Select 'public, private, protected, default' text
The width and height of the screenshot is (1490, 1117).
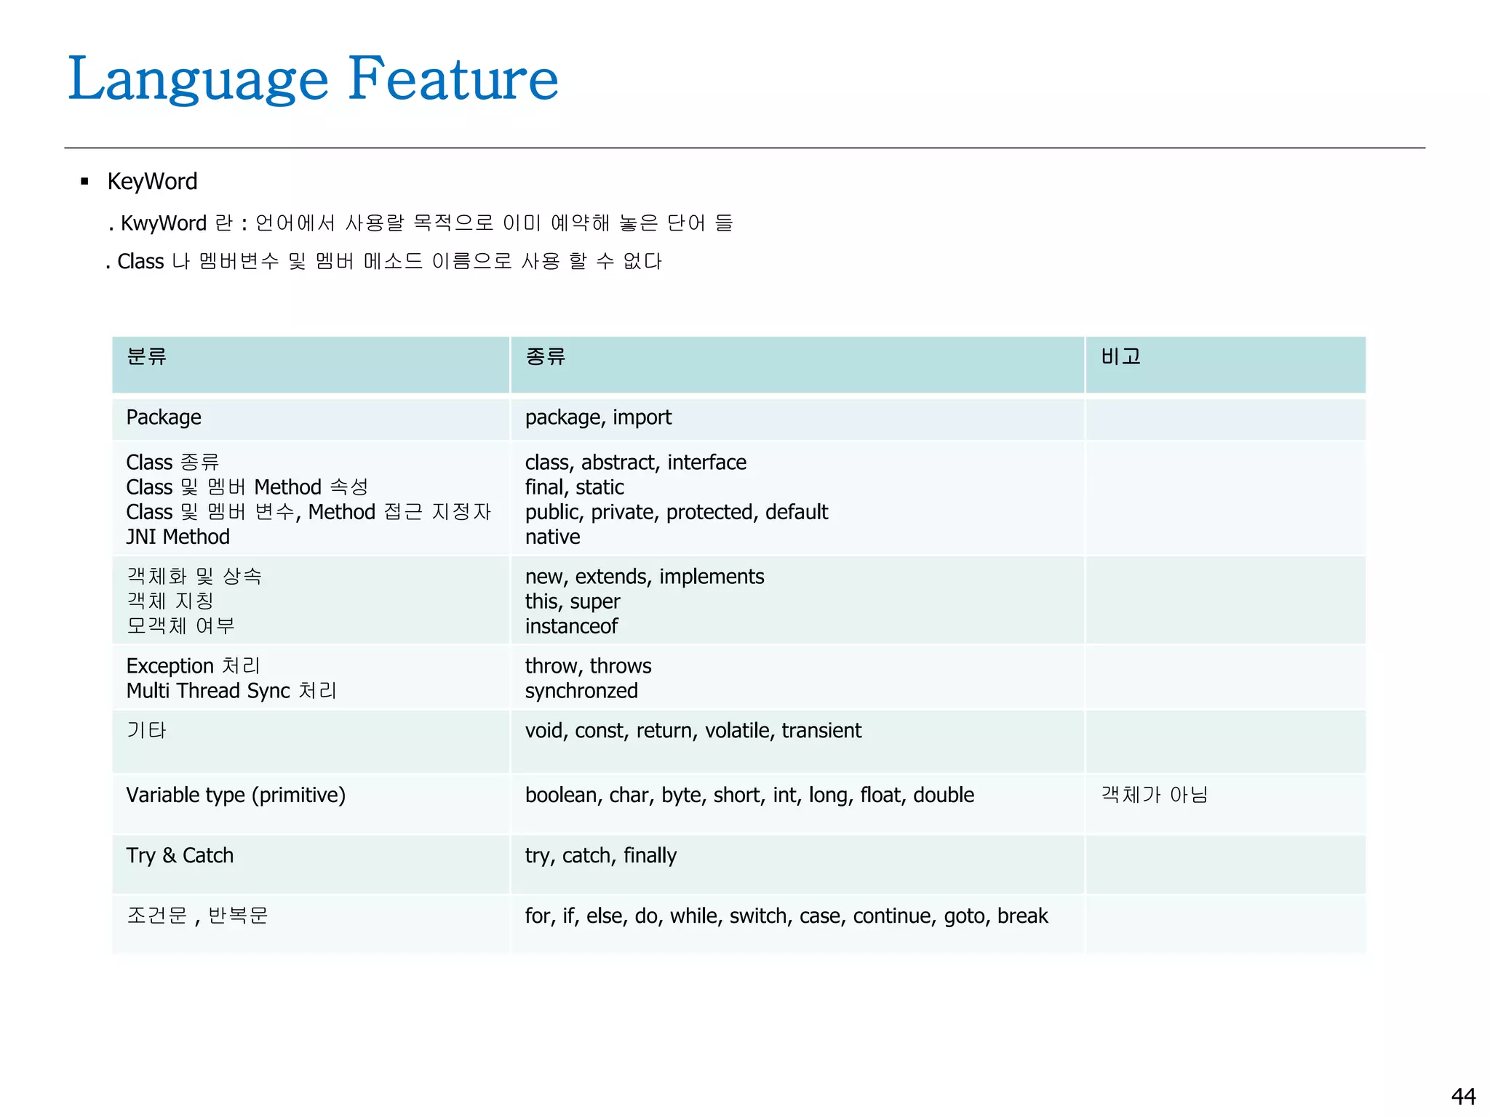point(677,512)
